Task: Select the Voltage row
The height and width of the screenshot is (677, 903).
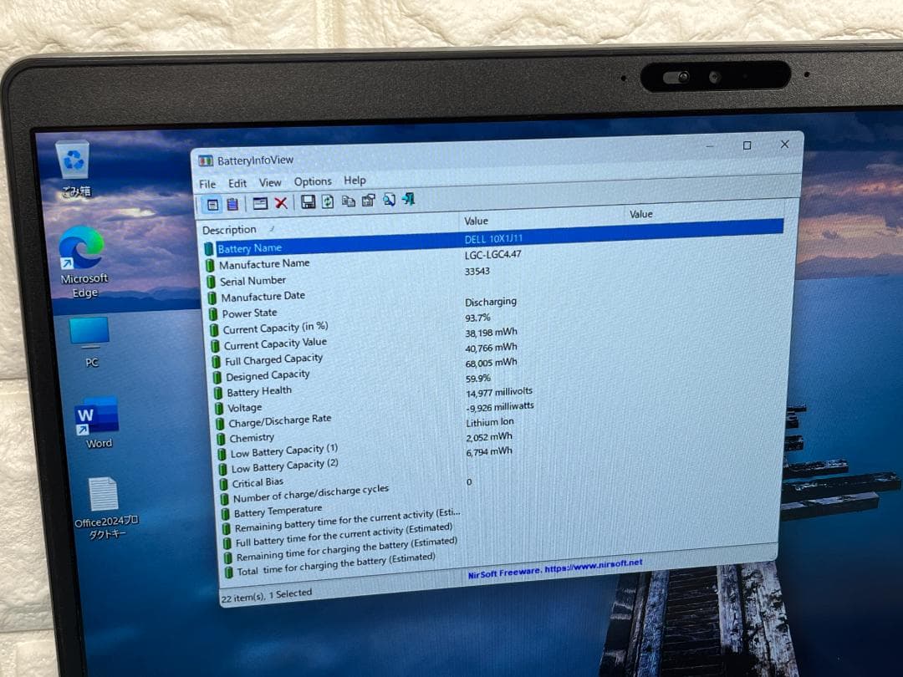Action: point(243,408)
